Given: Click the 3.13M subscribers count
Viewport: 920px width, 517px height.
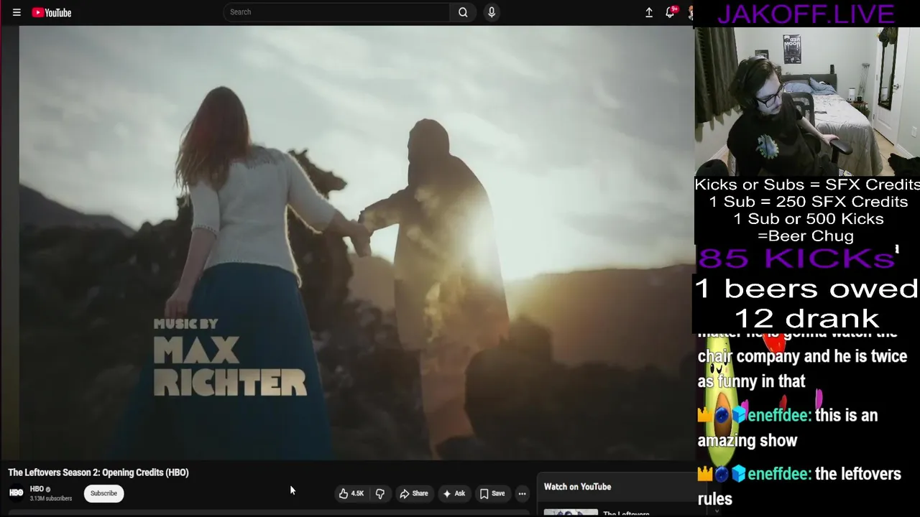Looking at the screenshot, I should click(50, 498).
